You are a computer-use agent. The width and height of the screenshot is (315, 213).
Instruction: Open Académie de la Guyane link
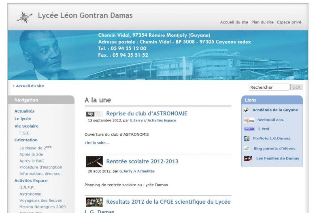tap(275, 110)
